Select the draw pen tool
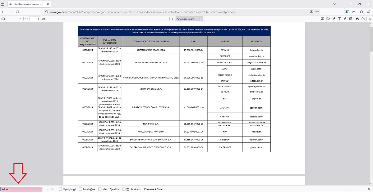Screen dimensions: 373x193 tap(345, 19)
